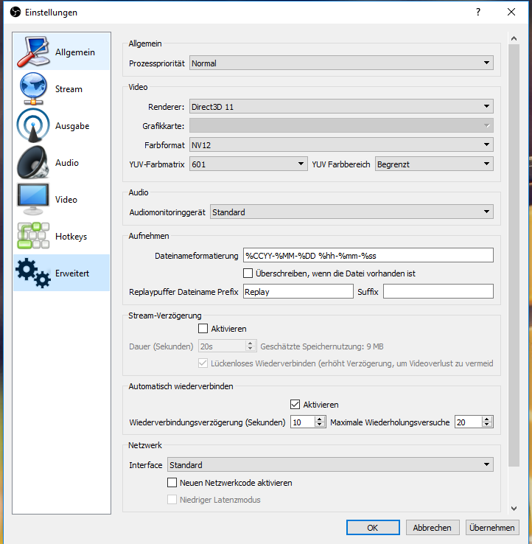Open the Prozesspriorität dropdown
Screen dimensions: 532x544
click(340, 63)
